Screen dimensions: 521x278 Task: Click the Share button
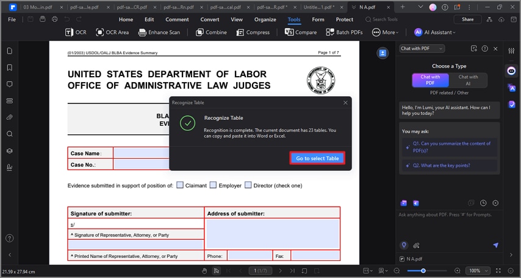(467, 19)
